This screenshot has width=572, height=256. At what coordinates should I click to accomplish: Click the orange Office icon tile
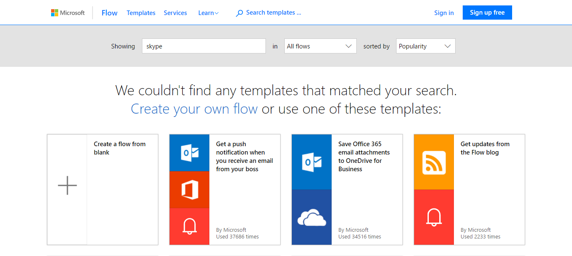click(x=189, y=190)
